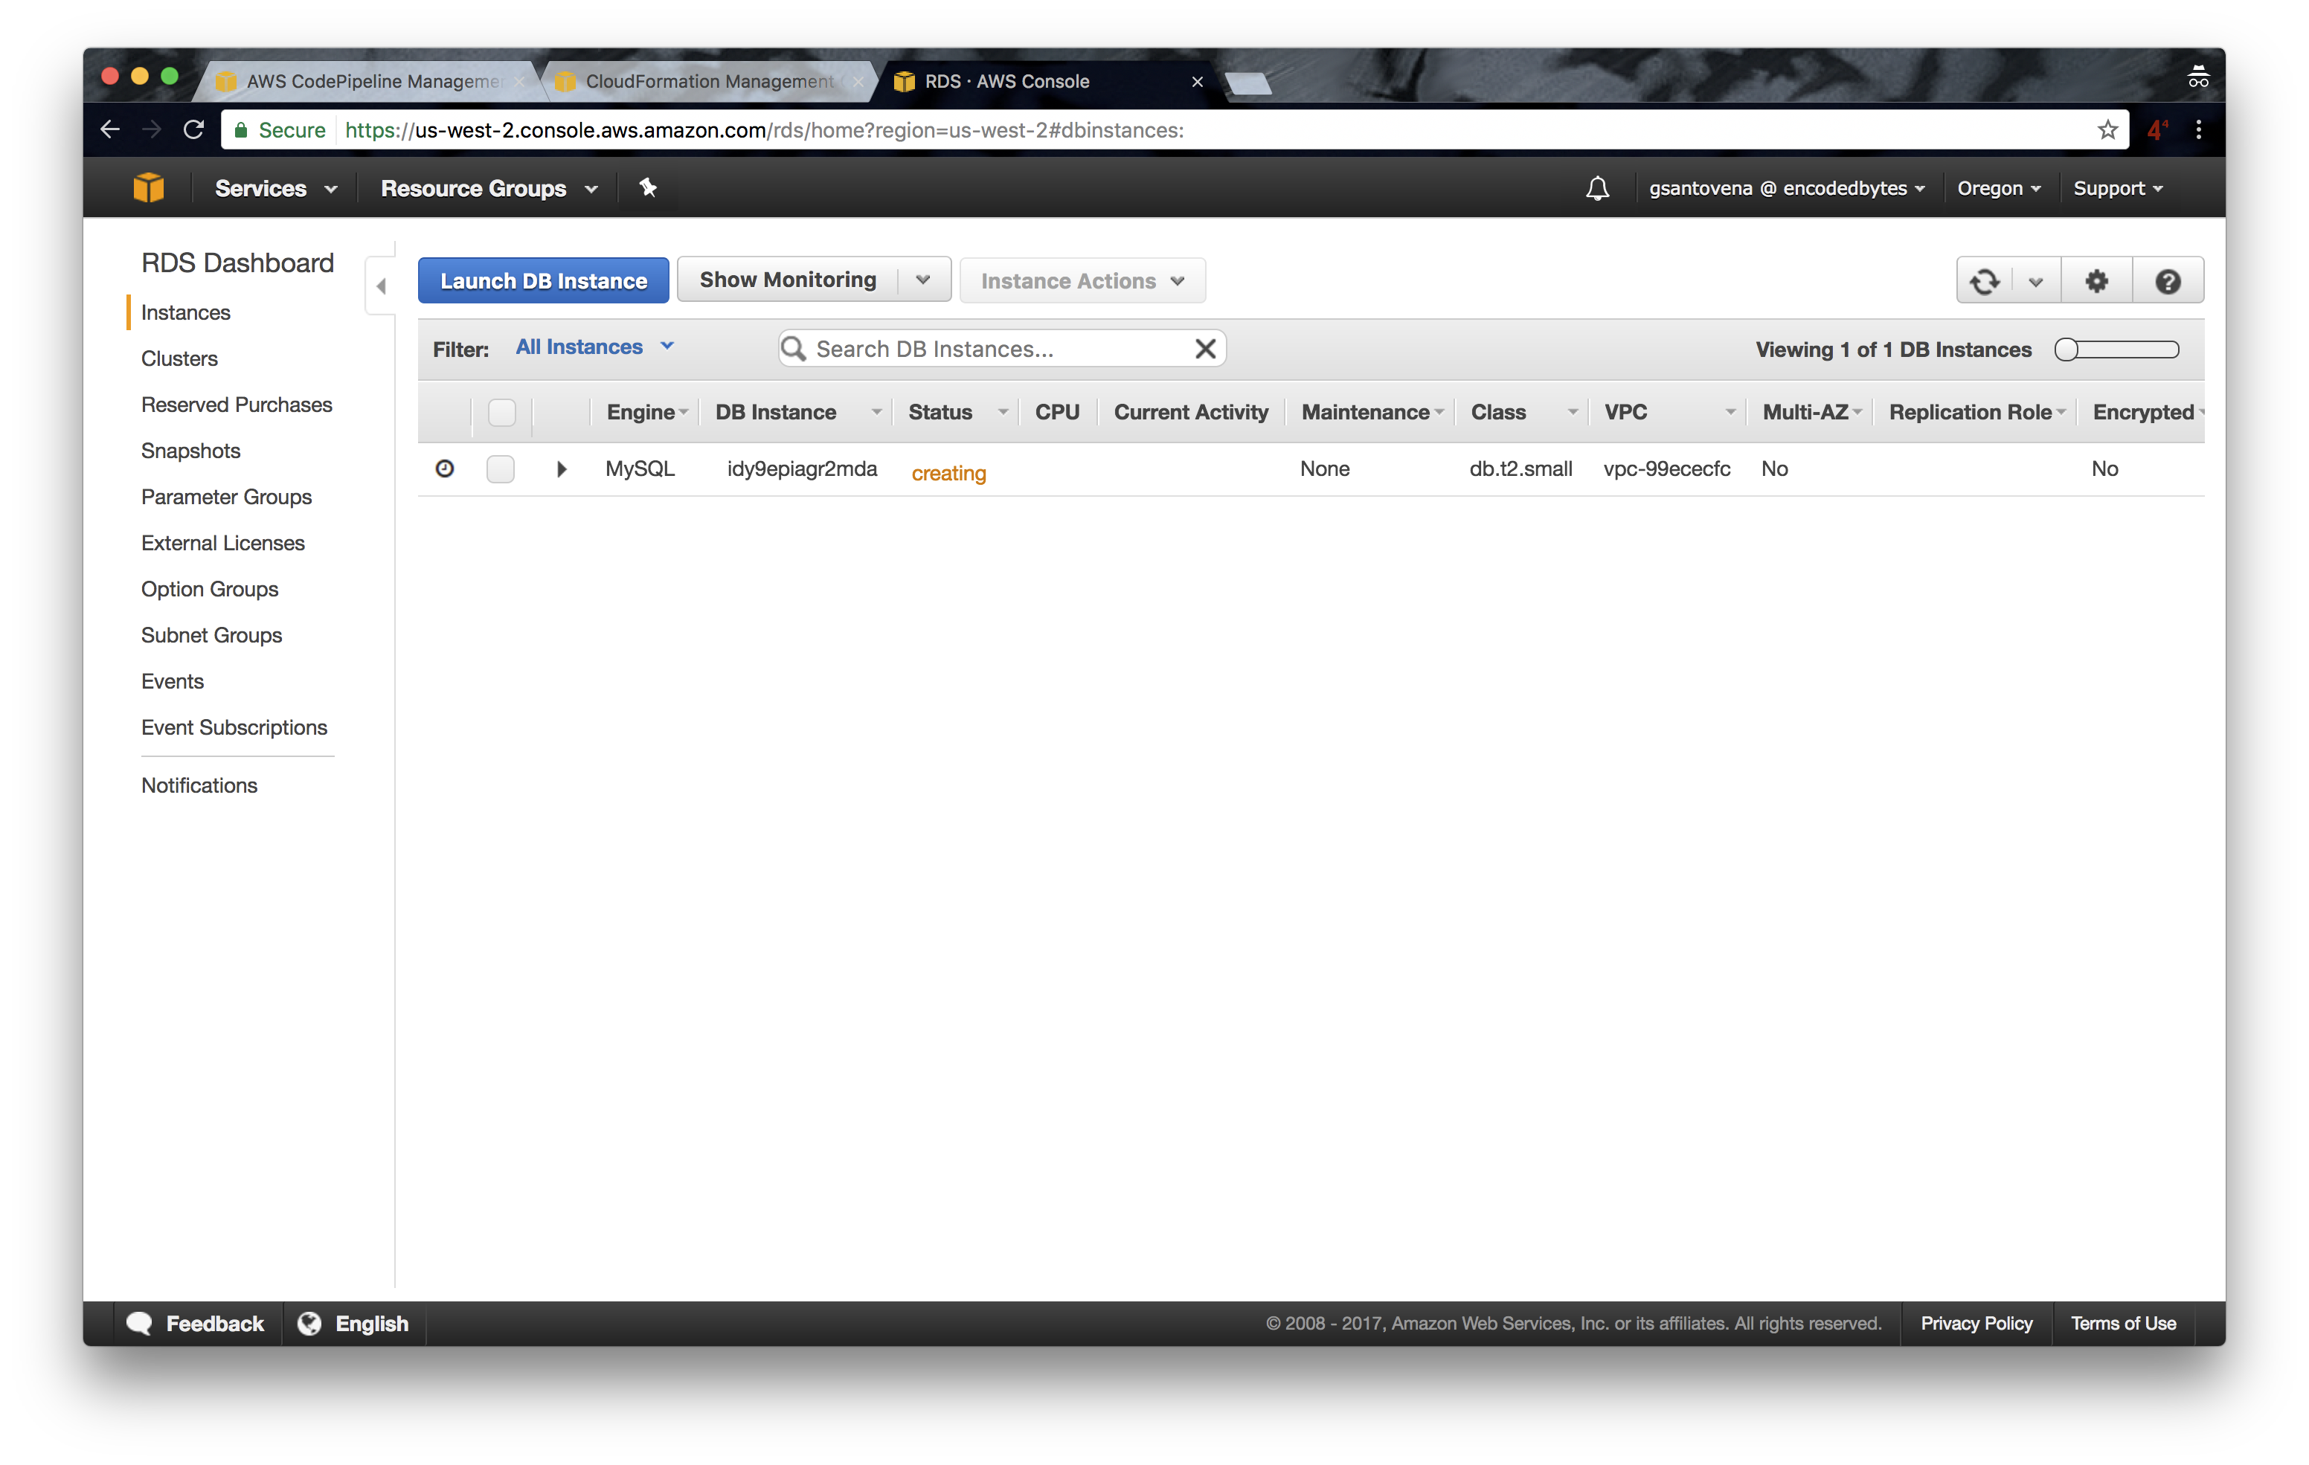This screenshot has width=2309, height=1465.
Task: Select the idy9epiagr2mda instance checkbox
Action: tap(501, 469)
